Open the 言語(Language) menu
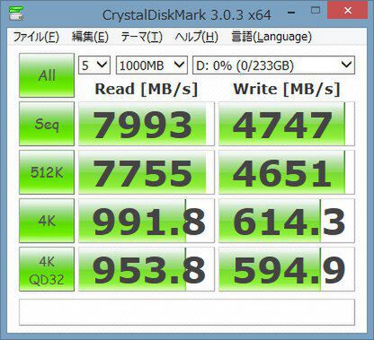The height and width of the screenshot is (340, 374). 272,37
